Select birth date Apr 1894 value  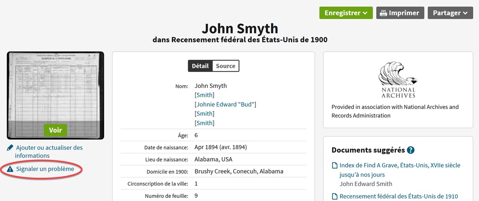click(x=220, y=148)
